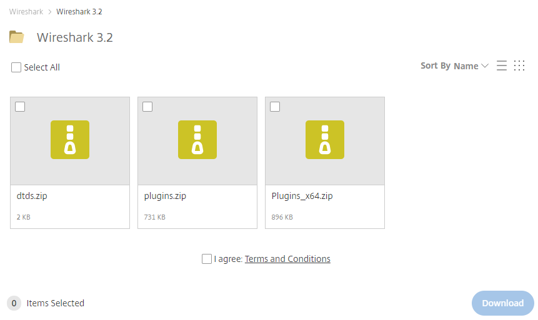
Task: Check the Plugins_x64.zip file checkbox
Action: [x=275, y=107]
